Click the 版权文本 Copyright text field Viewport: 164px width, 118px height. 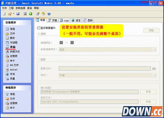pyautogui.click(x=90, y=102)
